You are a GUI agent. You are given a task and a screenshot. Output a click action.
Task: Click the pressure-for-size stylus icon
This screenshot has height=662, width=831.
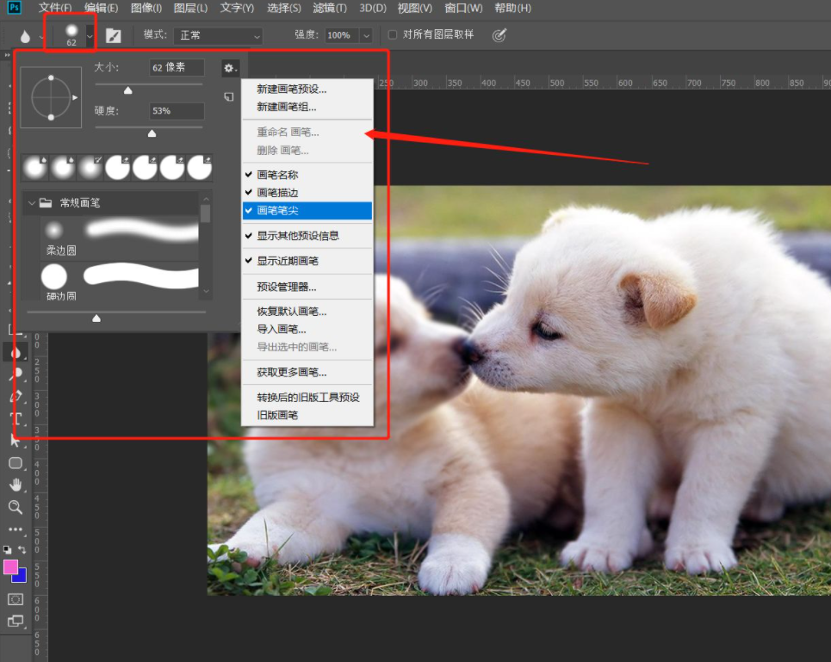click(x=499, y=35)
